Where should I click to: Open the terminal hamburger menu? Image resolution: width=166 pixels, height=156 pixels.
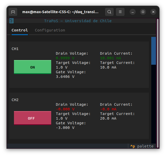pyautogui.click(x=120, y=12)
